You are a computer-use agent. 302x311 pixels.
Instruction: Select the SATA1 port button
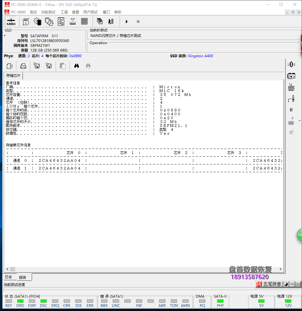tap(11, 22)
